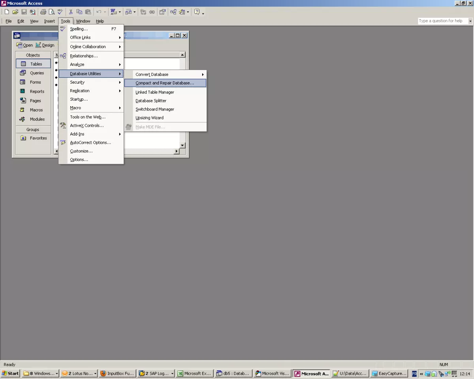Switch to Microsoft Excel taskbar button
Image resolution: width=474 pixels, height=379 pixels.
(x=194, y=373)
